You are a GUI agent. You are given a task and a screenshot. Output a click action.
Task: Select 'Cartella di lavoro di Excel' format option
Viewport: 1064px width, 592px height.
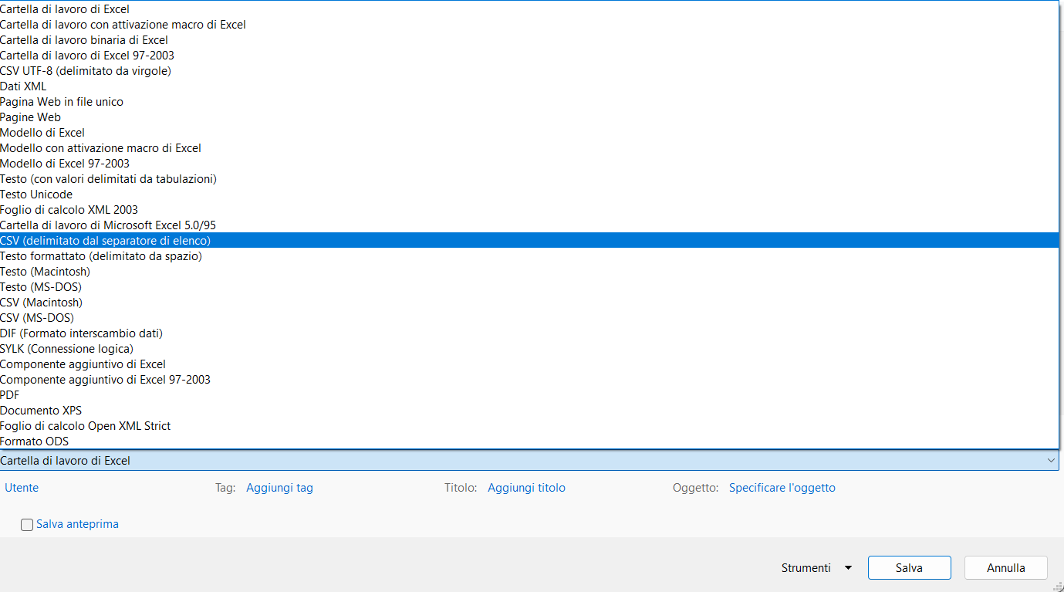tap(529, 9)
